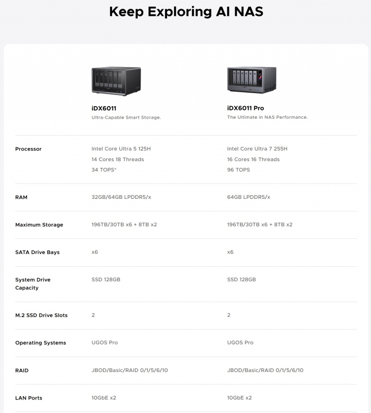Click '64GB LPDDR5/x' value for iDX6011 Pro
371x413 pixels.
249,197
